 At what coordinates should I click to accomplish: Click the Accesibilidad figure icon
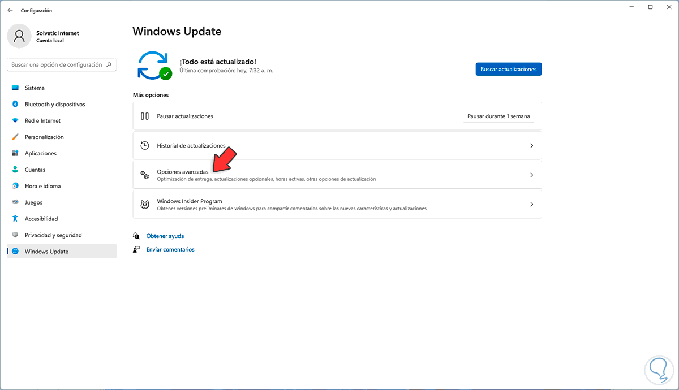[x=15, y=219]
